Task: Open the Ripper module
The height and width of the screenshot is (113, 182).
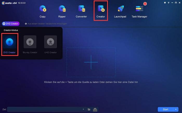Action: click(62, 11)
